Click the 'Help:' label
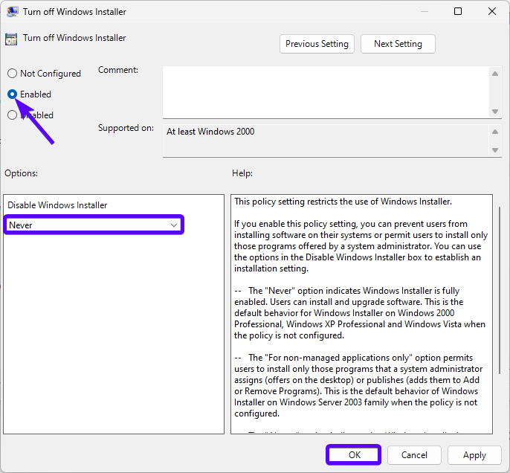This screenshot has width=510, height=473. point(242,173)
